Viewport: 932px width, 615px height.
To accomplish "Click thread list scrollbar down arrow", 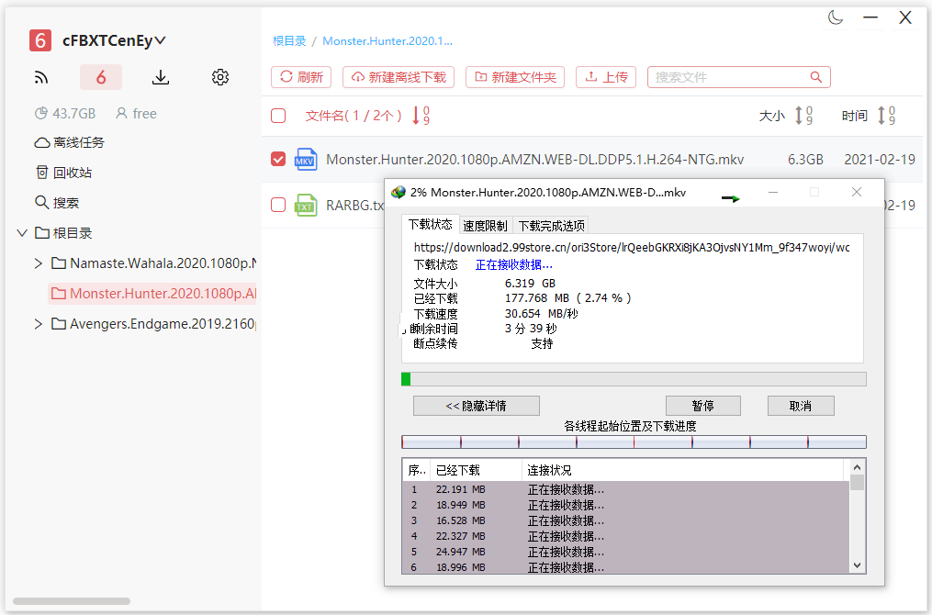I will 857,565.
